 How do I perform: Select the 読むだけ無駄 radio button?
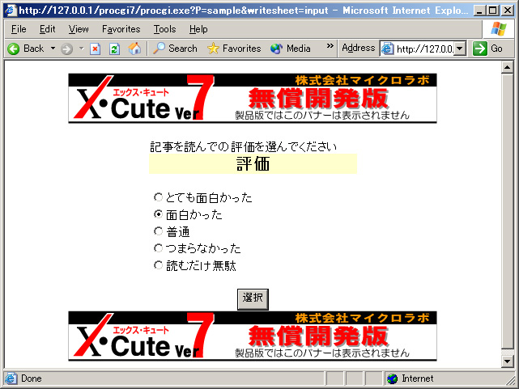[158, 265]
